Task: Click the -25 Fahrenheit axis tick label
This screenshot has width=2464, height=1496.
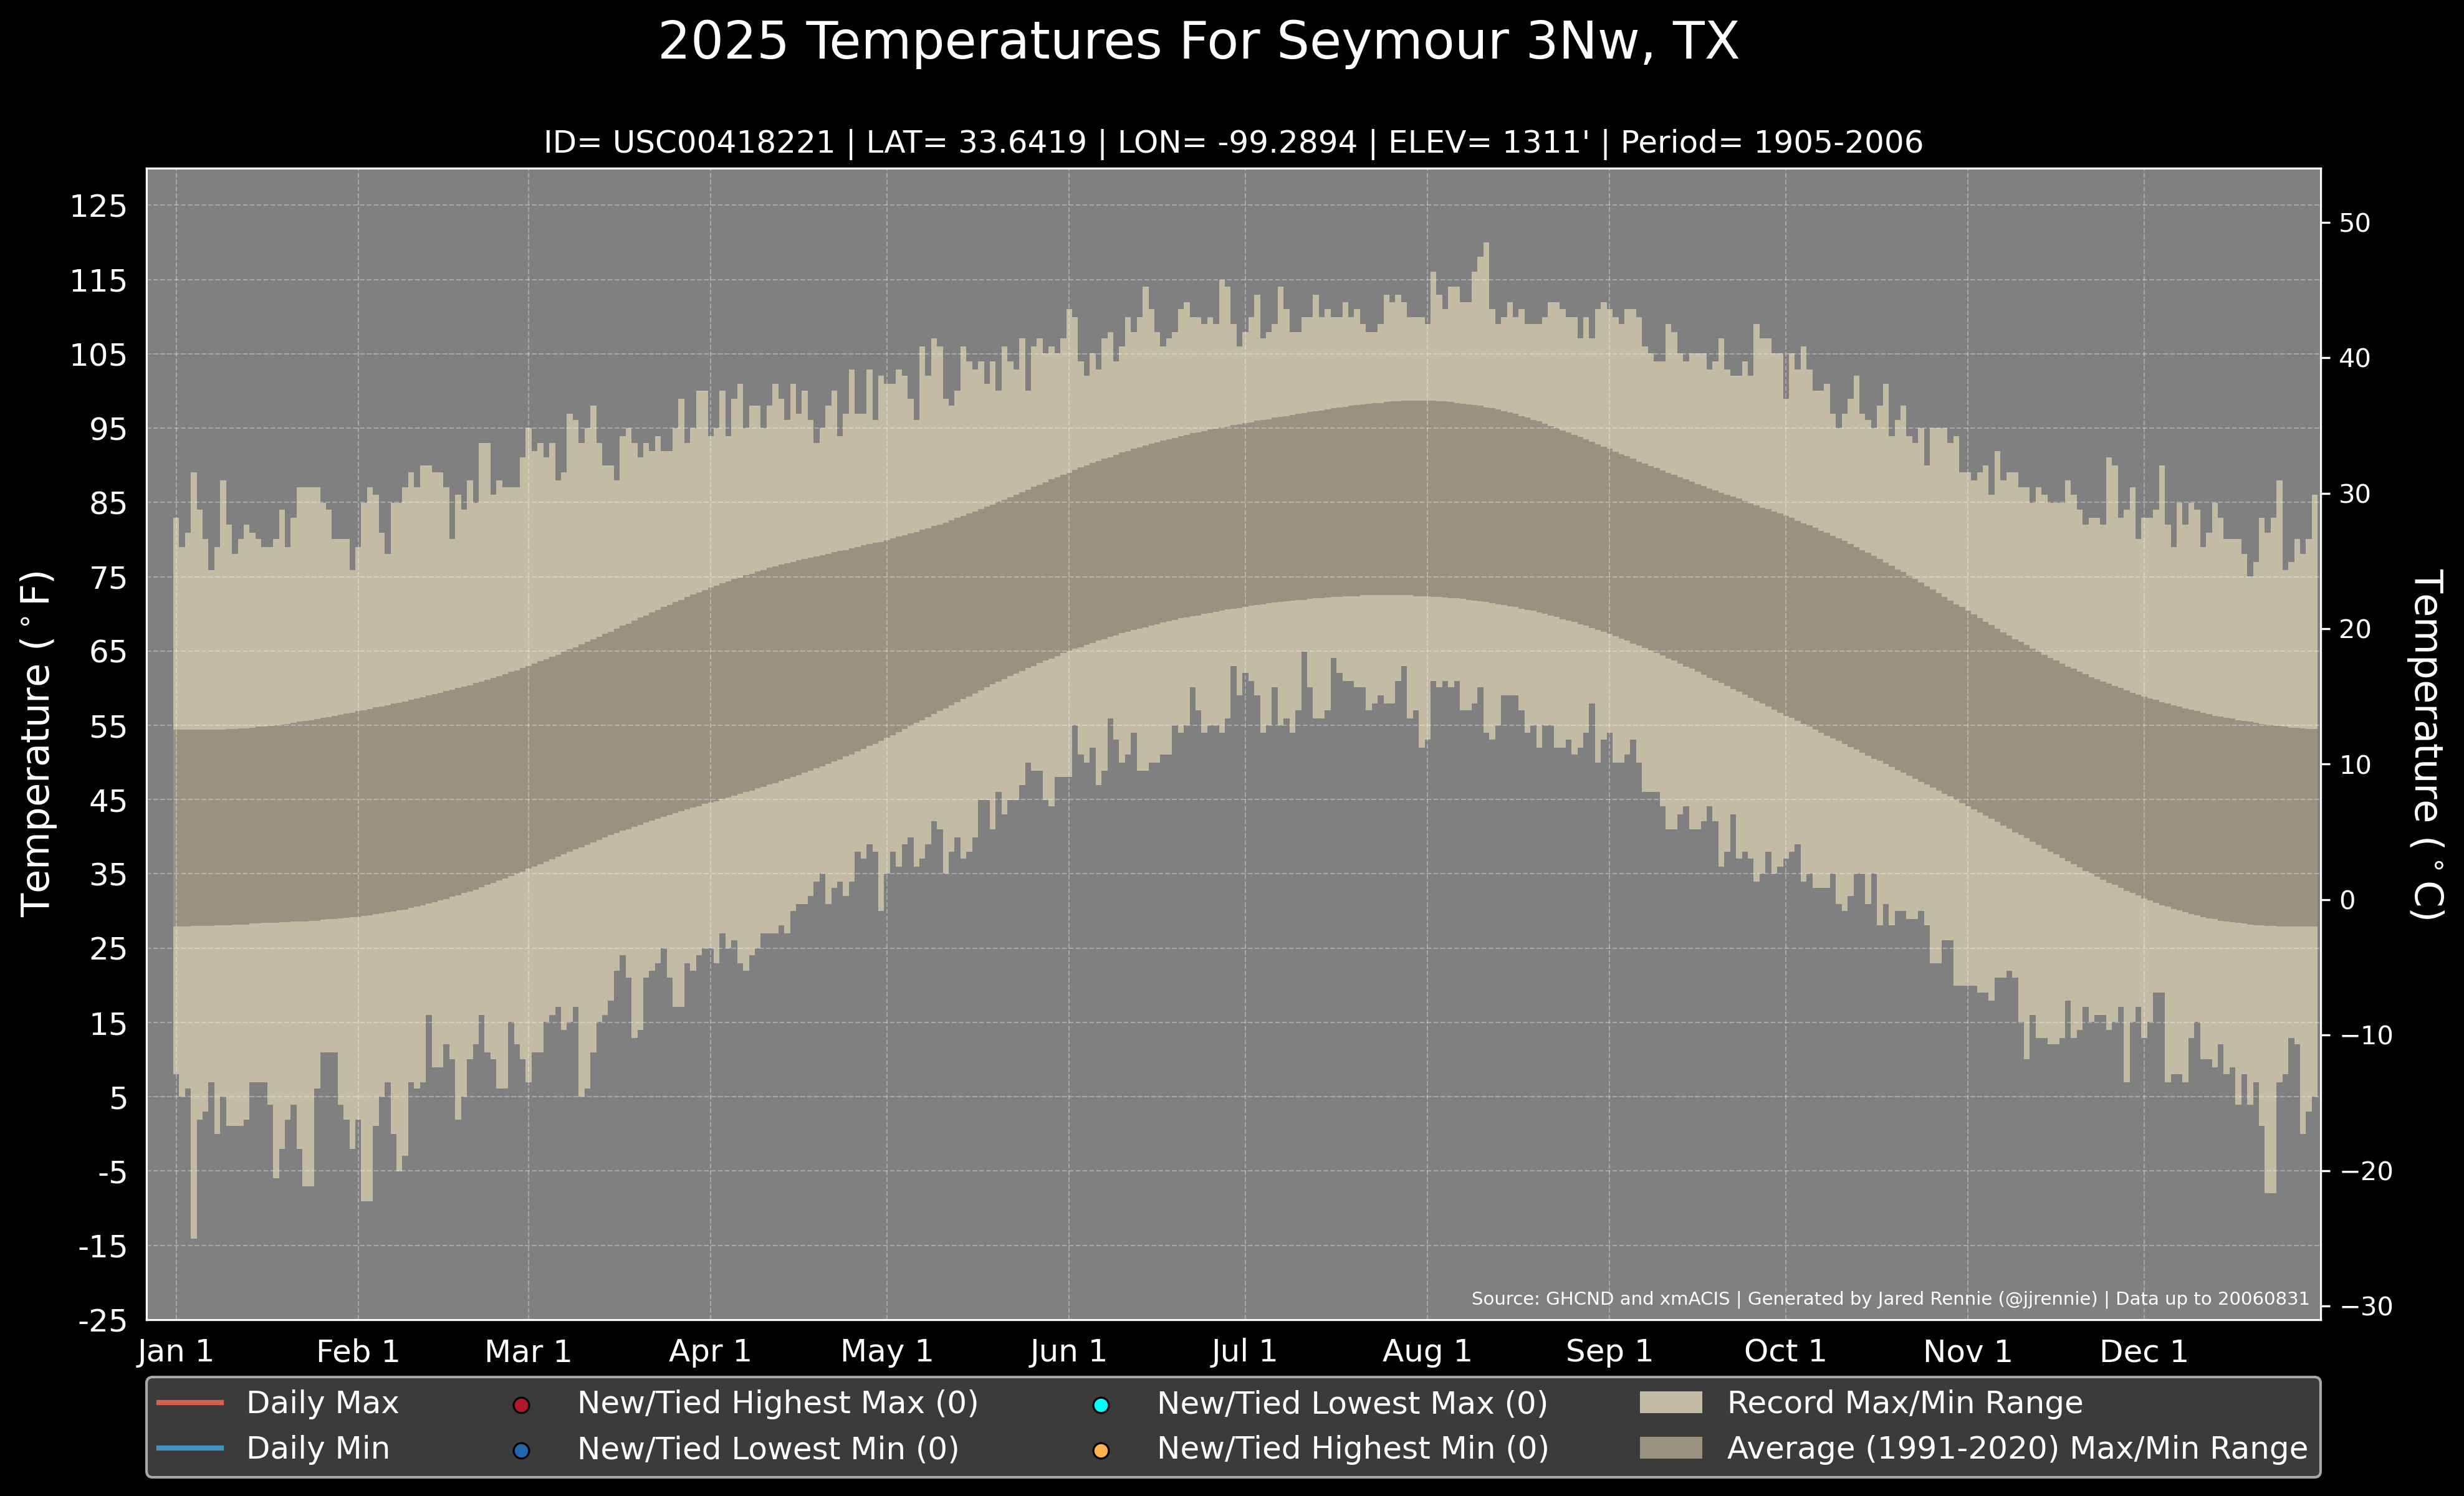Action: 103,1321
